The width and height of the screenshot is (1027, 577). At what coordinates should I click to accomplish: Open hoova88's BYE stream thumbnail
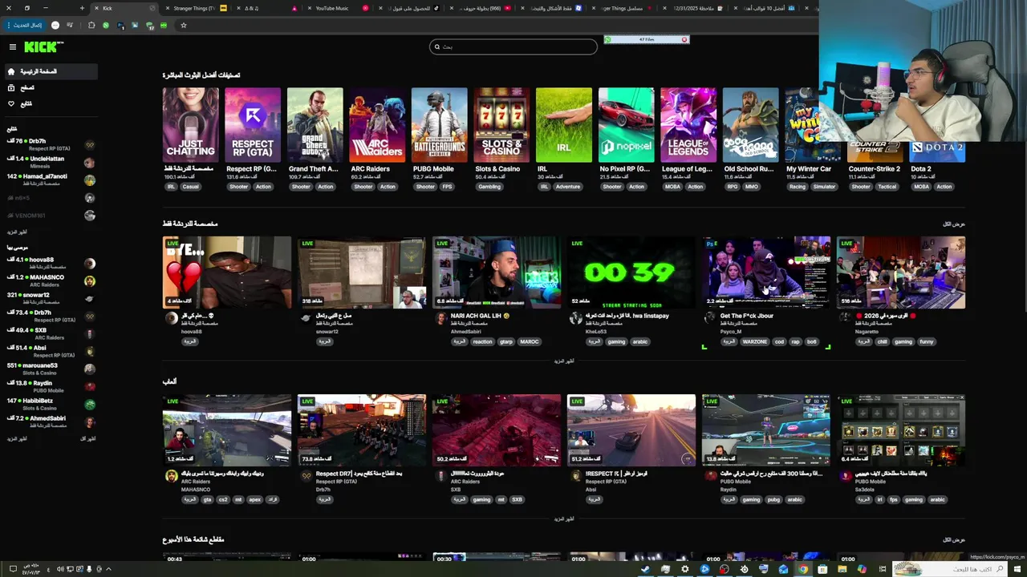coord(227,272)
